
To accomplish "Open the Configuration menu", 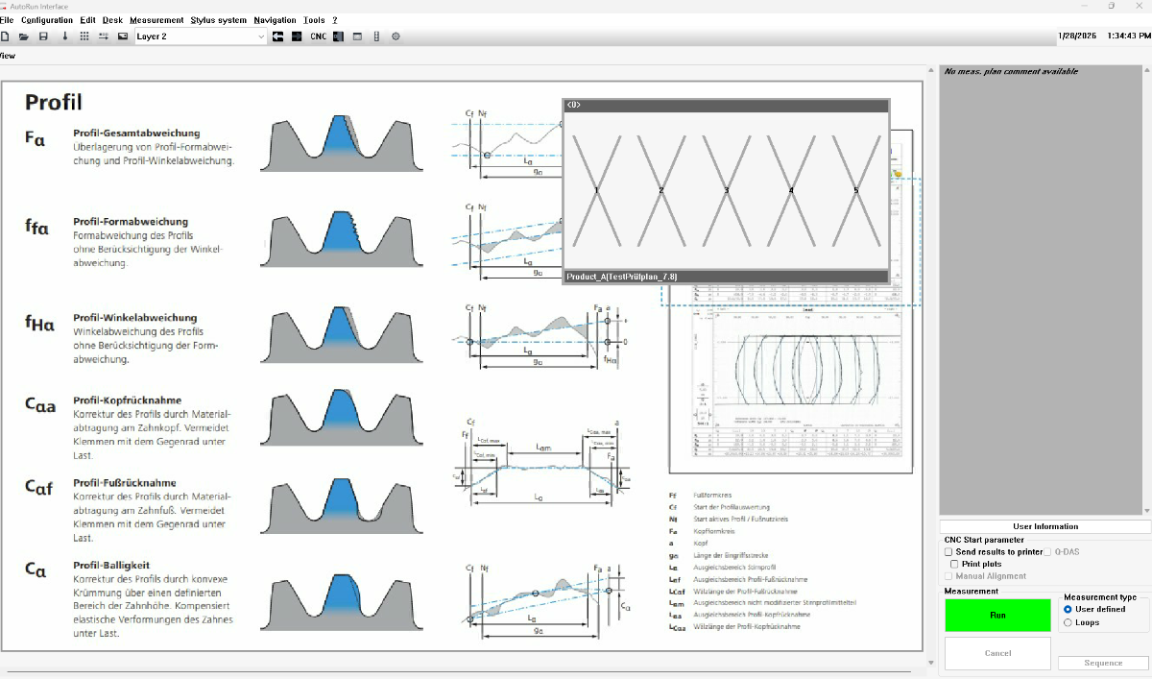I will [47, 20].
